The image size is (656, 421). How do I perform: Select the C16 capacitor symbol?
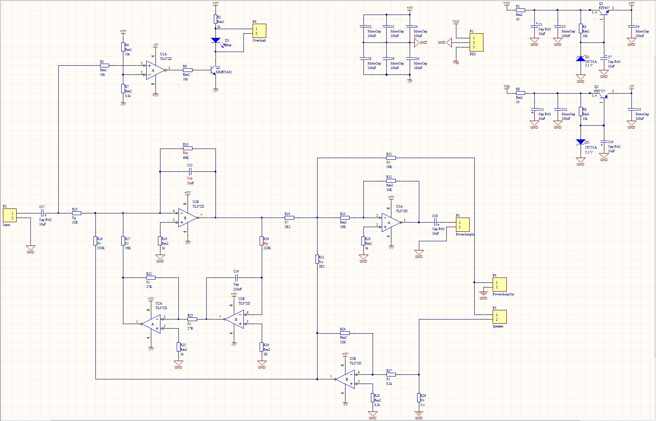click(x=236, y=277)
